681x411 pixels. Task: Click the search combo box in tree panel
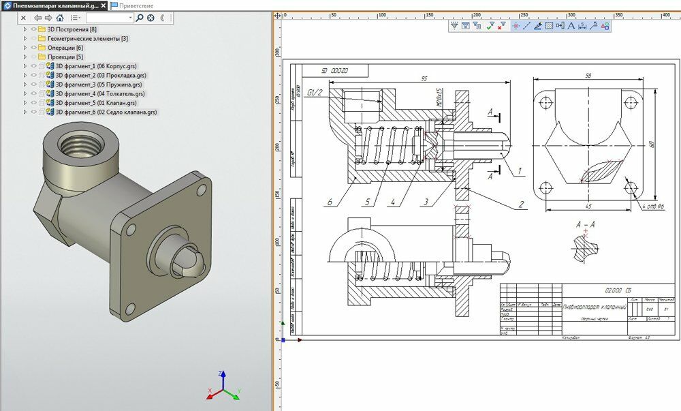110,17
